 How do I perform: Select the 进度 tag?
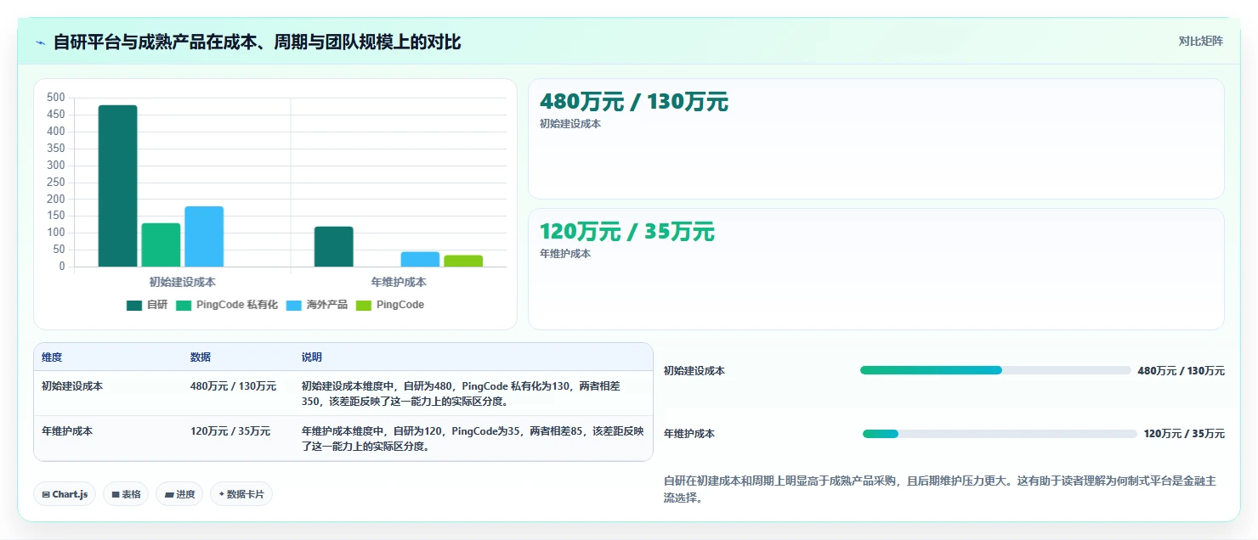click(x=179, y=494)
